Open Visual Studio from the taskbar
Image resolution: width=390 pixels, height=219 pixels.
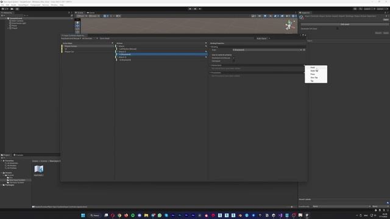280,215
